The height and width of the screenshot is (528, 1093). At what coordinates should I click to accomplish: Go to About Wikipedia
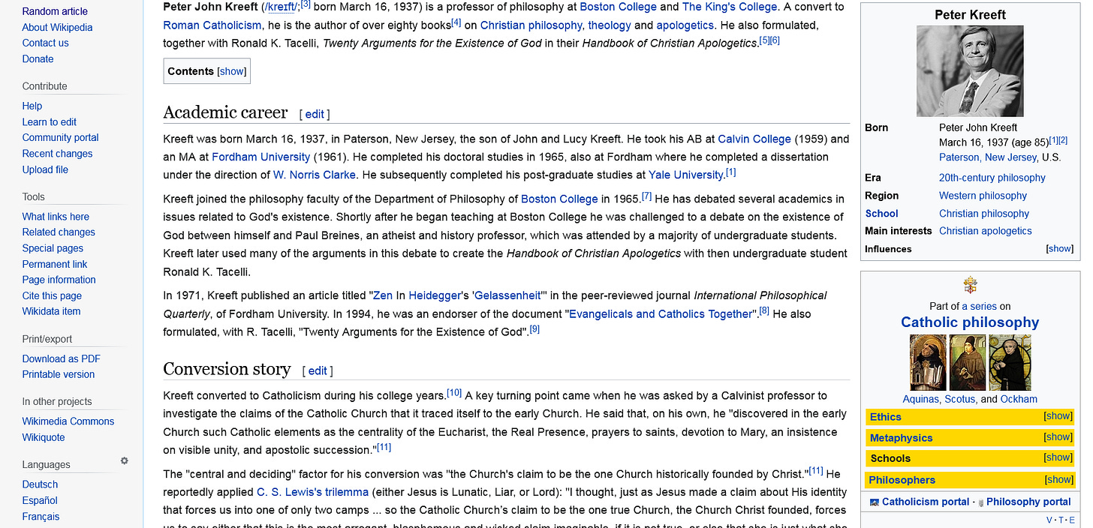point(57,27)
